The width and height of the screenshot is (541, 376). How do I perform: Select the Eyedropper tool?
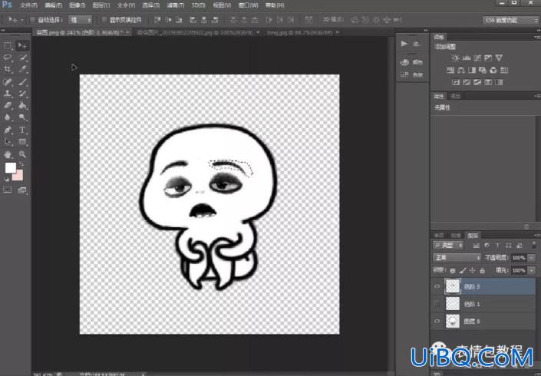pos(22,69)
